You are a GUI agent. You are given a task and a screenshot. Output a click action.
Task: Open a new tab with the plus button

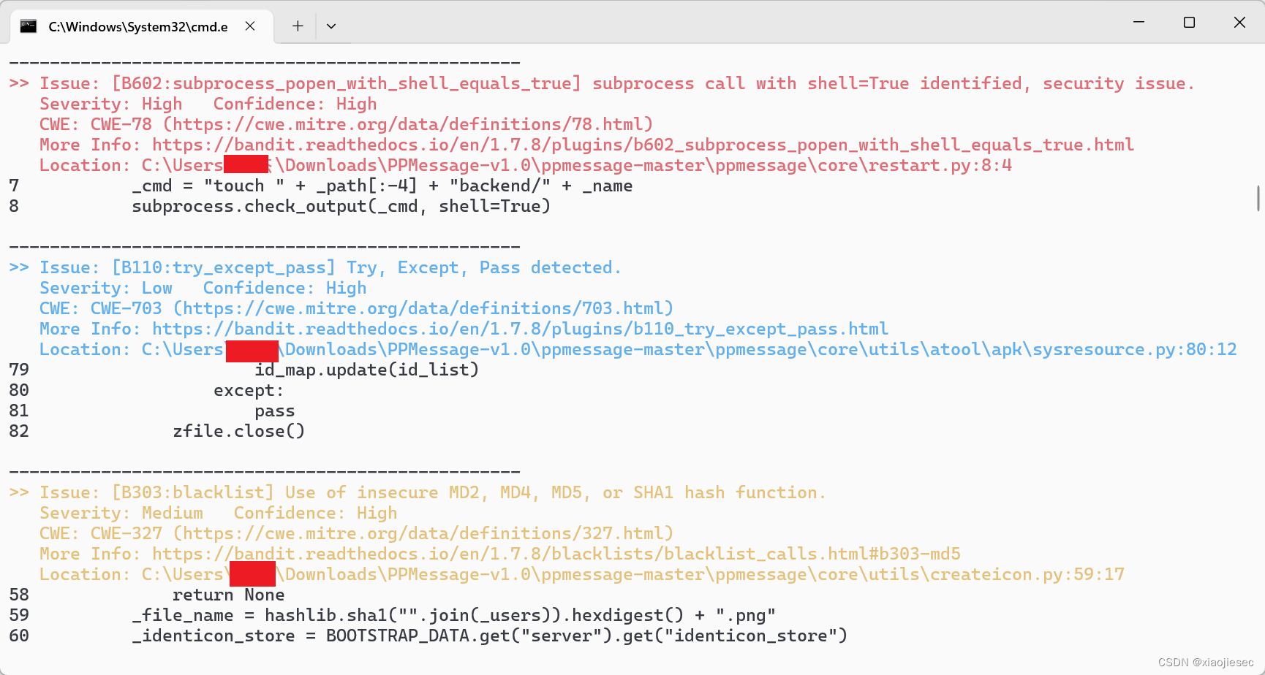pyautogui.click(x=298, y=26)
